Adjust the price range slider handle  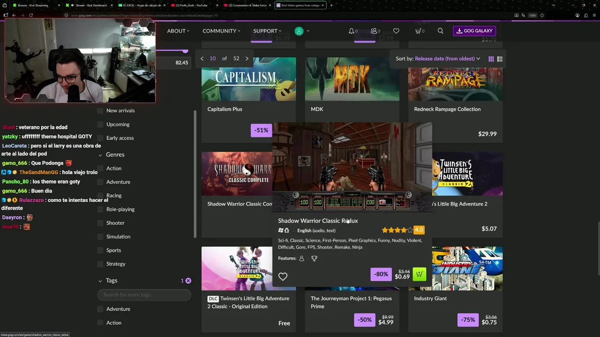pos(185,51)
